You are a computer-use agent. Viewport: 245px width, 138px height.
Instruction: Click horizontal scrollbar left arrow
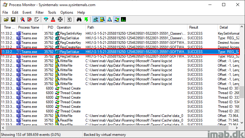point(3,128)
